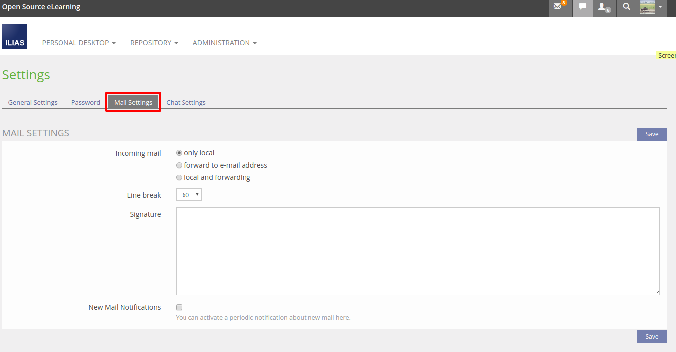The height and width of the screenshot is (352, 676).
Task: Click the user avatar picture
Action: point(647,7)
